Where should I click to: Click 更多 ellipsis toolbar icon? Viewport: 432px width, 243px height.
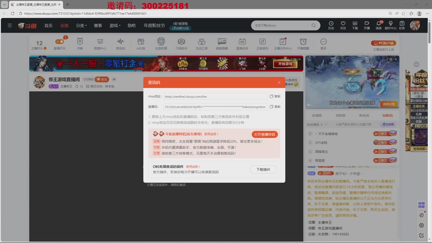click(323, 44)
